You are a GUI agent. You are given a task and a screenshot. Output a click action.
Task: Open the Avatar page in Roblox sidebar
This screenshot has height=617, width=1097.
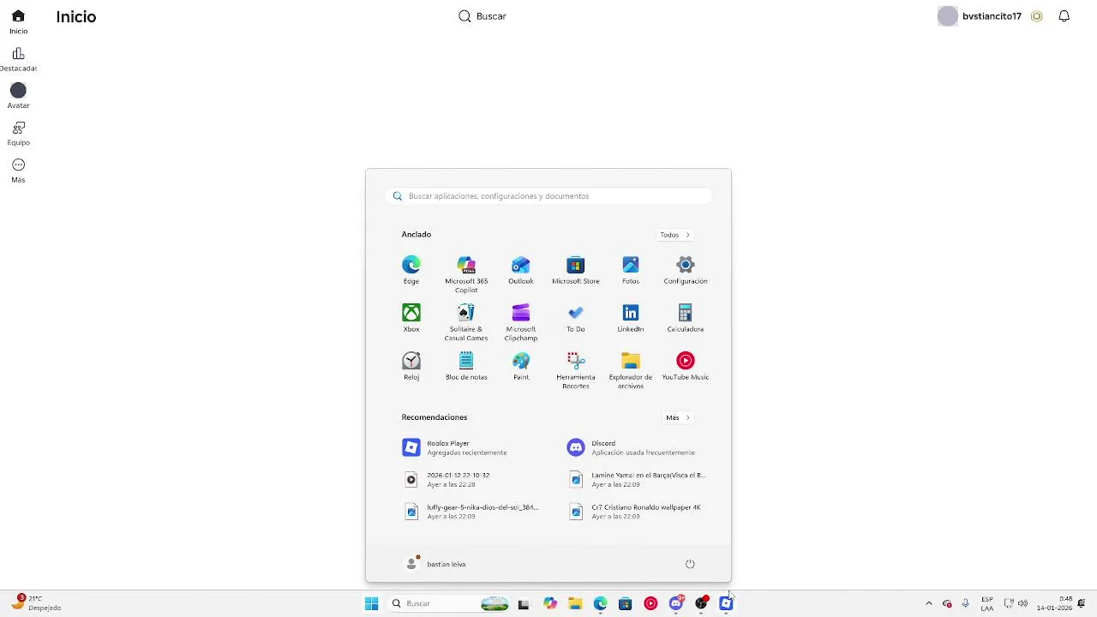[x=18, y=96]
